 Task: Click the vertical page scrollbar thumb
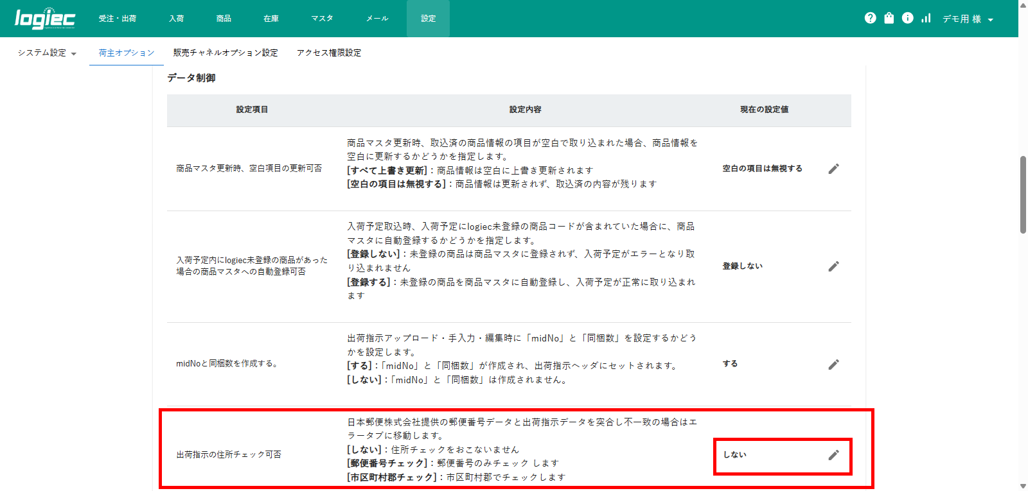[1023, 194]
